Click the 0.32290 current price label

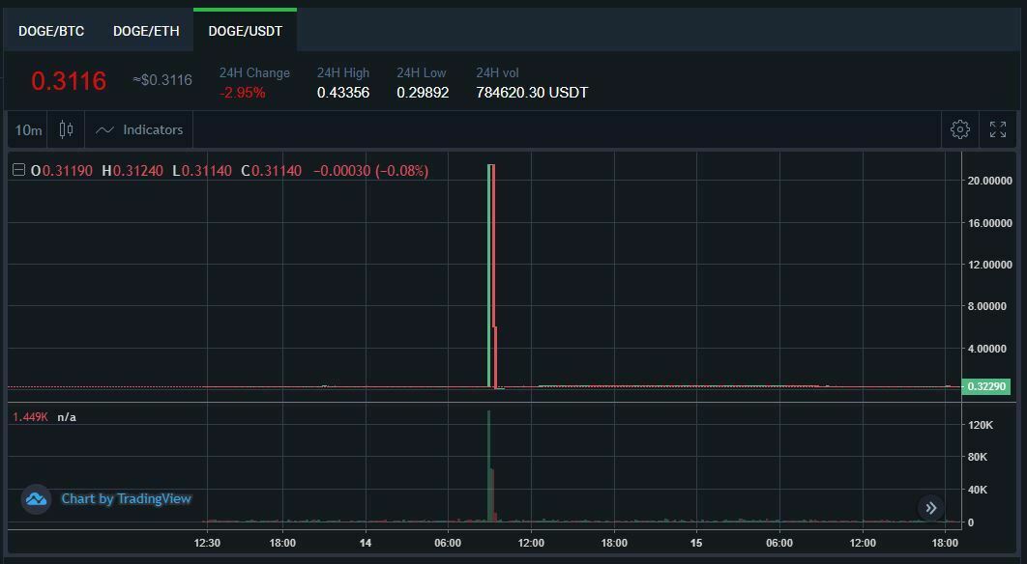pos(987,386)
